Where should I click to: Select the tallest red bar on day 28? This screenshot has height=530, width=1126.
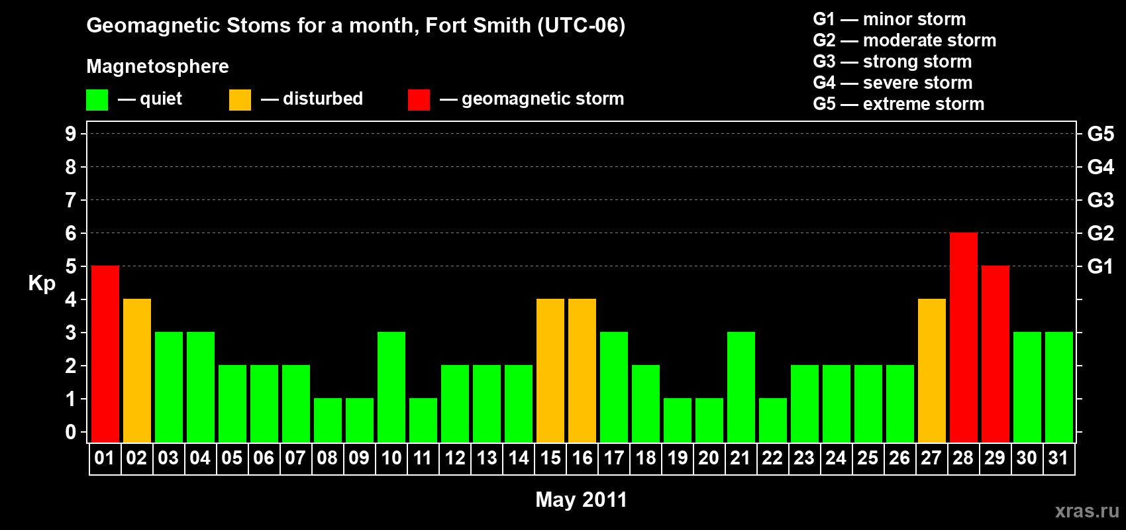(x=964, y=338)
